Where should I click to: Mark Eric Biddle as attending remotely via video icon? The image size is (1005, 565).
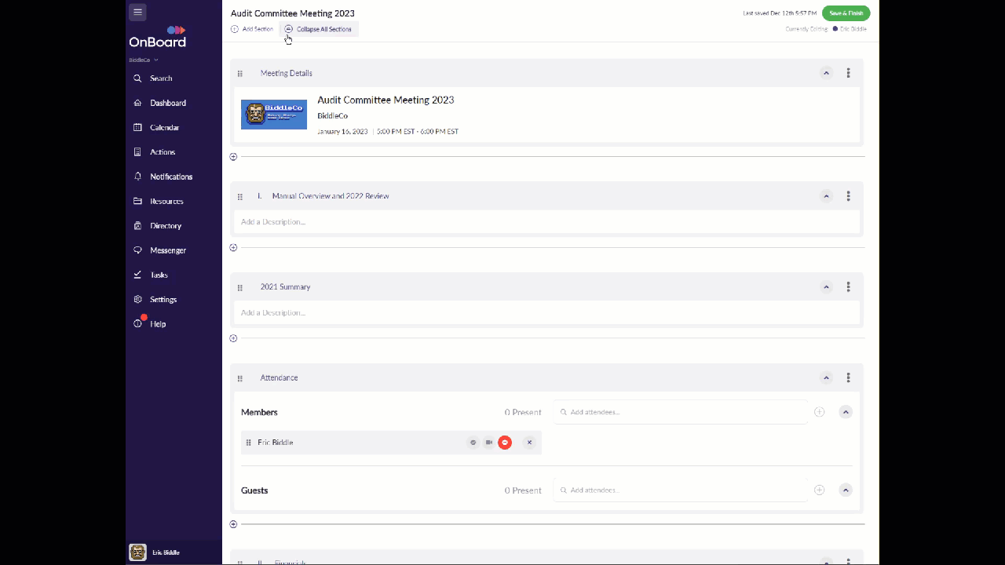(x=488, y=442)
